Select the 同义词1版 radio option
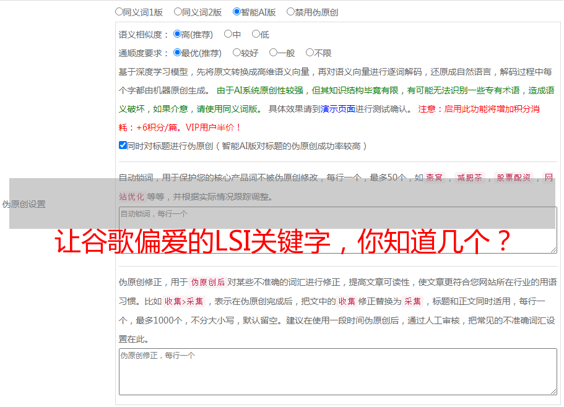This screenshot has width=564, height=407. [x=119, y=12]
